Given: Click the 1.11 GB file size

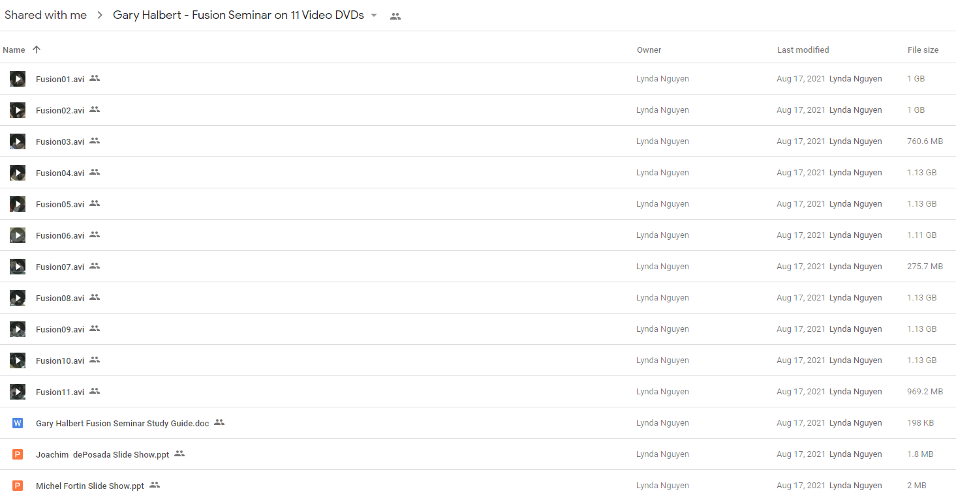Looking at the screenshot, I should 921,235.
